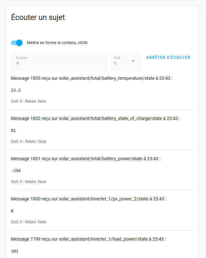
Task: Click the QoS/Retain line under message 1801
Action: coord(29,182)
